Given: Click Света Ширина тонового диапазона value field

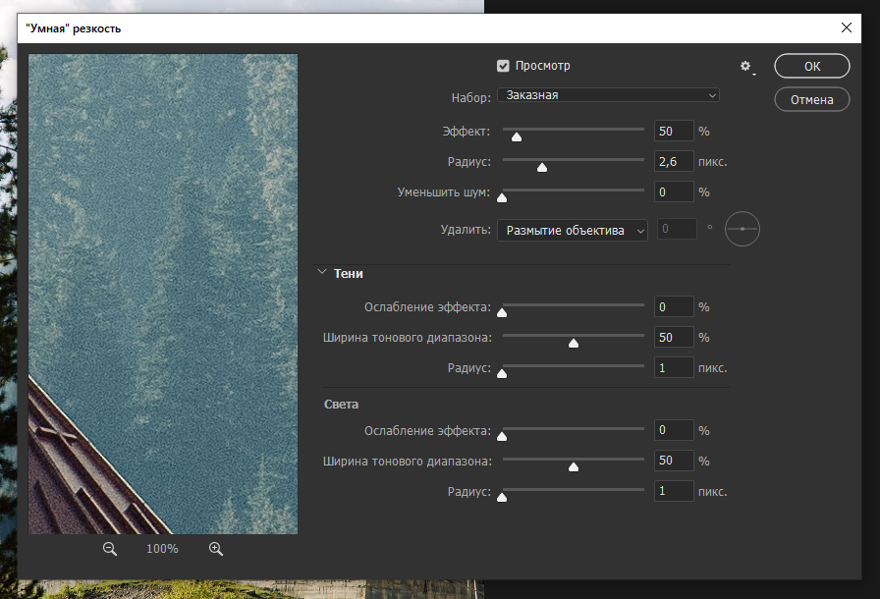Looking at the screenshot, I should coord(674,461).
